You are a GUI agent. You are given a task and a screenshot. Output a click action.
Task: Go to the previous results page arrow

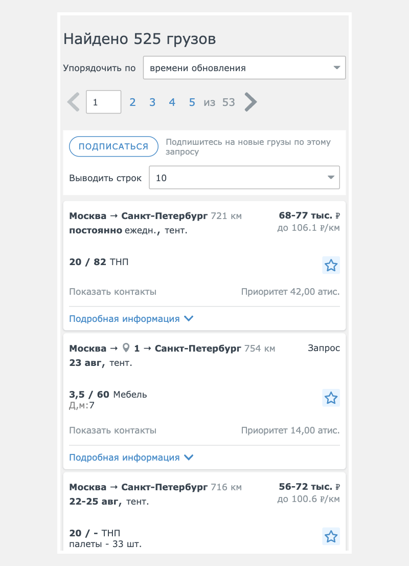click(x=74, y=102)
